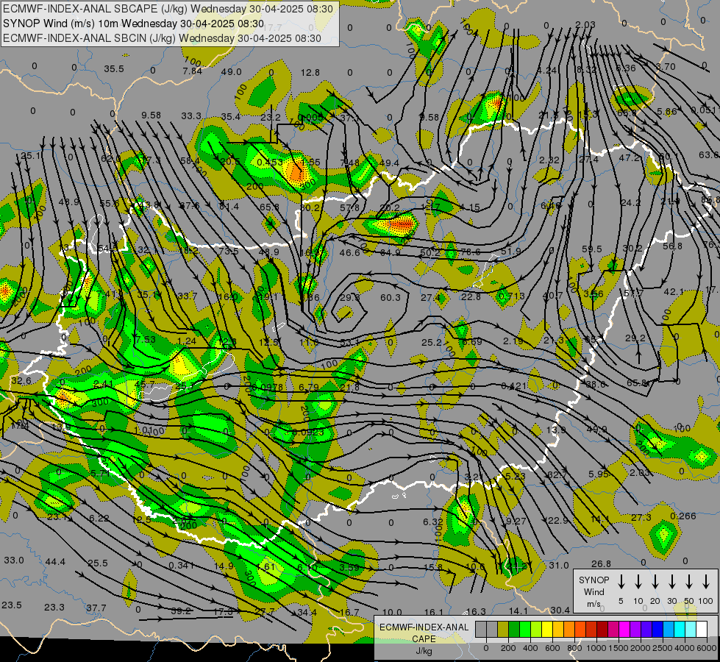Click the map value '44.4'
Screen dimensions: 720x662
pos(55,562)
